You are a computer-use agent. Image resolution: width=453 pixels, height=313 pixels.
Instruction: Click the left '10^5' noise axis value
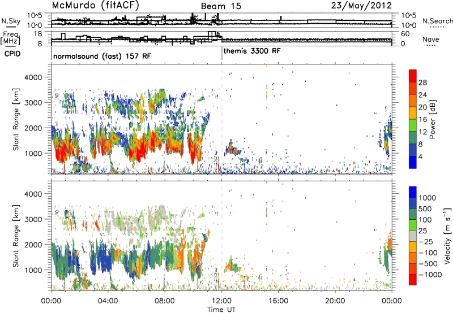(35, 15)
